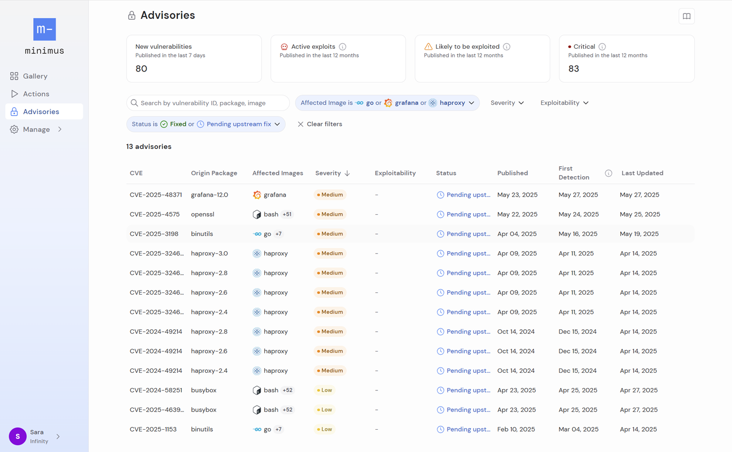Go to Actions in the sidebar

pos(44,94)
